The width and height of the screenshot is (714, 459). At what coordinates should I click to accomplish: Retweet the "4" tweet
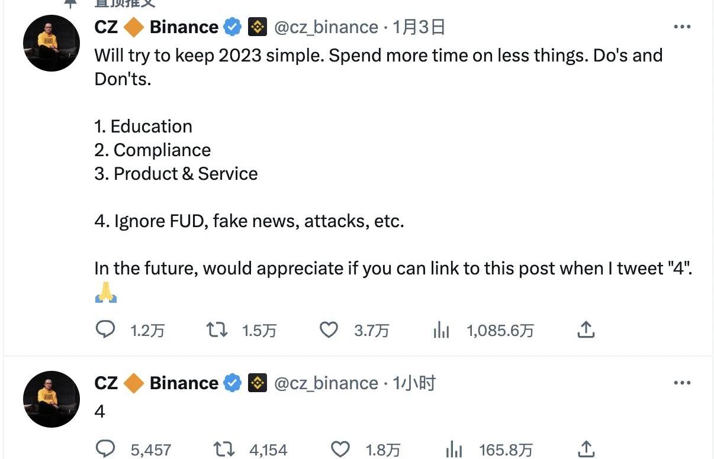(x=223, y=449)
